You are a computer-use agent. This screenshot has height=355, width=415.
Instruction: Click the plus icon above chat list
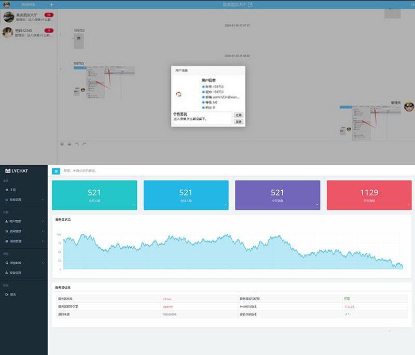click(51, 5)
